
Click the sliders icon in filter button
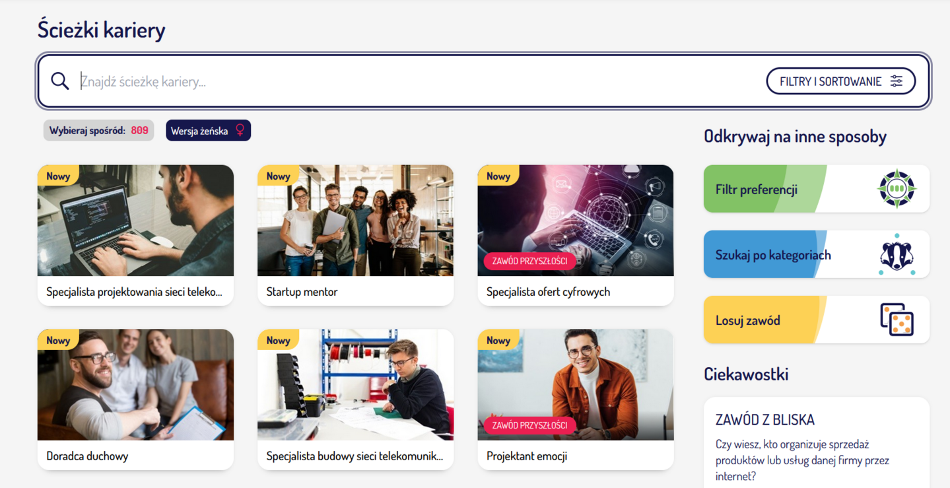click(x=896, y=81)
